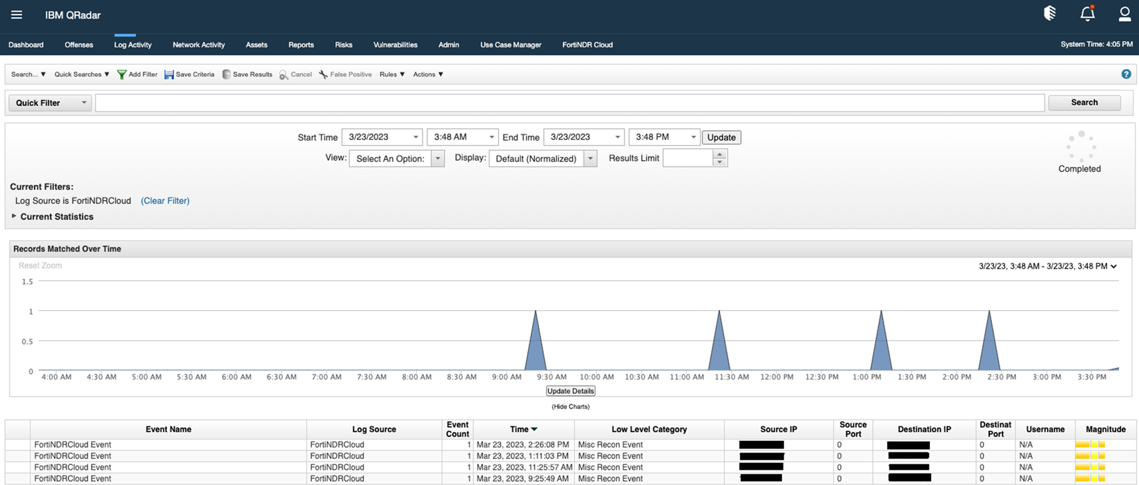Switch to the Risks tab

[344, 45]
